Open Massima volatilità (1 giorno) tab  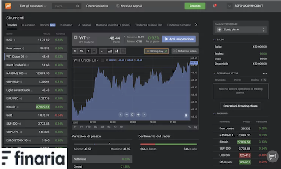113,25
